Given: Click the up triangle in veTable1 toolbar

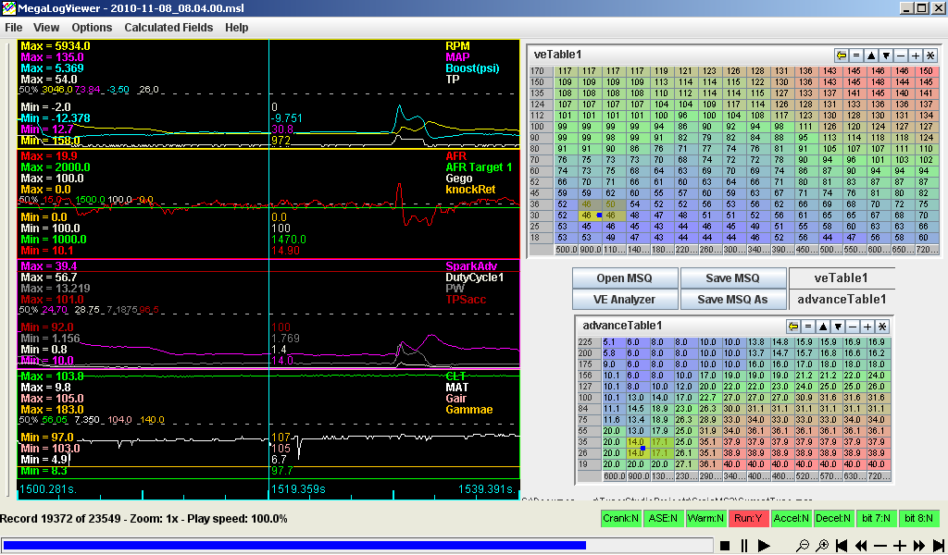Looking at the screenshot, I should tap(871, 55).
